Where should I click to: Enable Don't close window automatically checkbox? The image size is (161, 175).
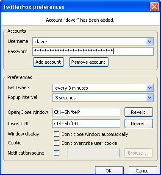tap(56, 134)
